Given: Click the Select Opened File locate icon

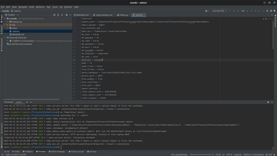Looking at the screenshot, I should [54, 15].
